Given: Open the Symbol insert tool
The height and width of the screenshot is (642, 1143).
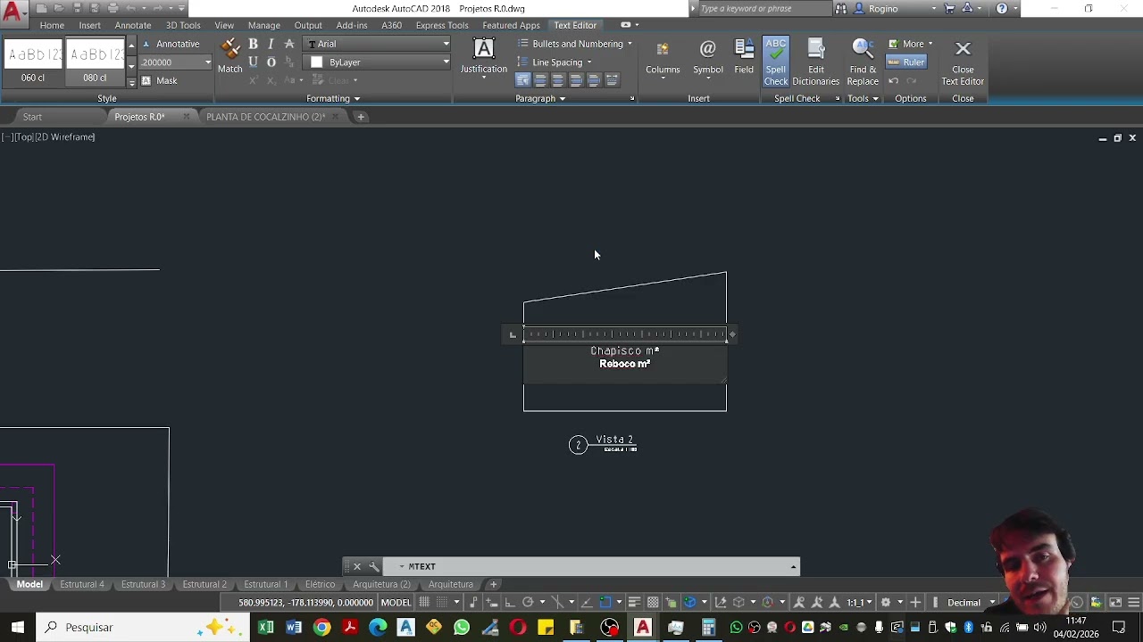Looking at the screenshot, I should pyautogui.click(x=707, y=58).
